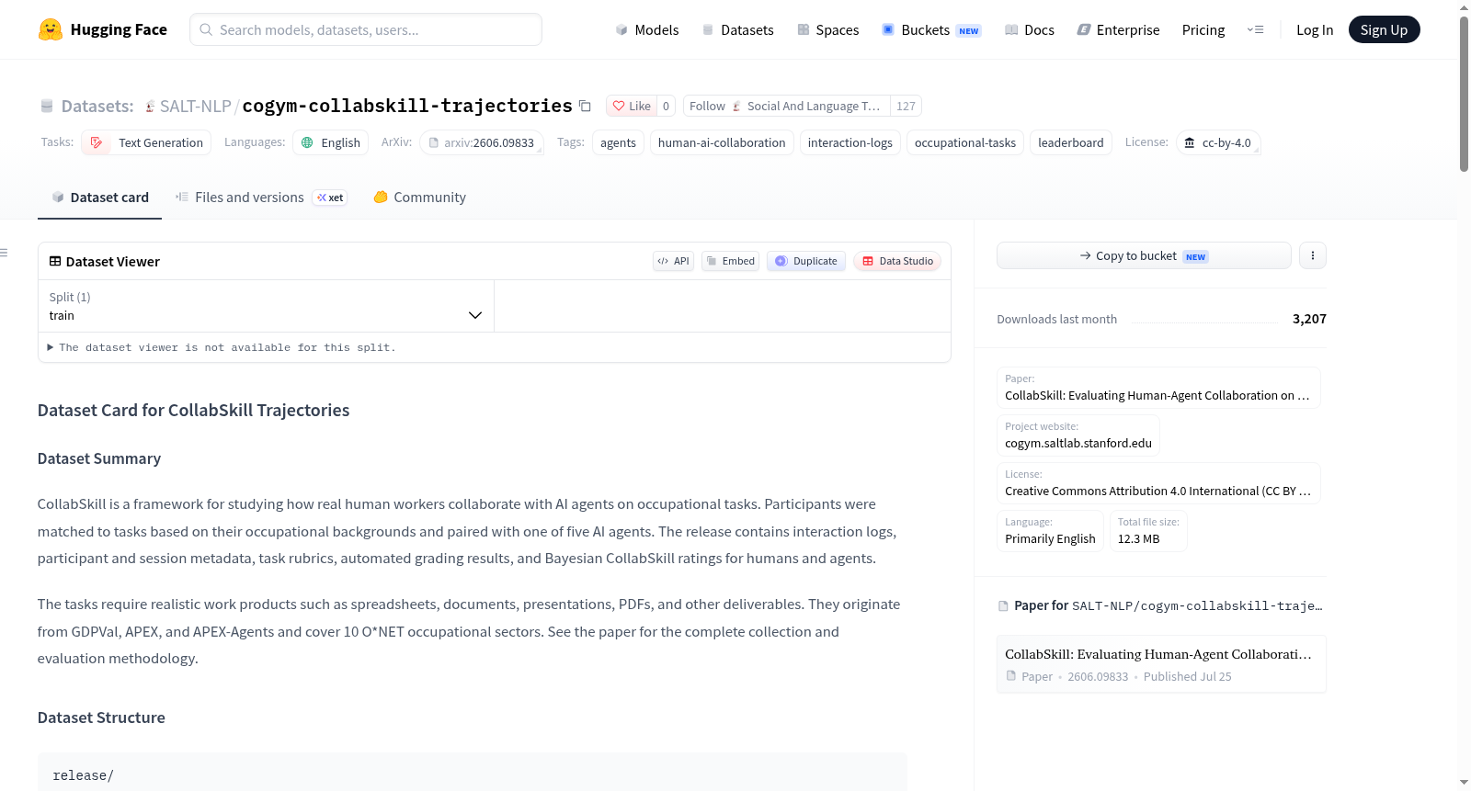The width and height of the screenshot is (1471, 791).
Task: Go to the Pricing page
Action: 1203,29
